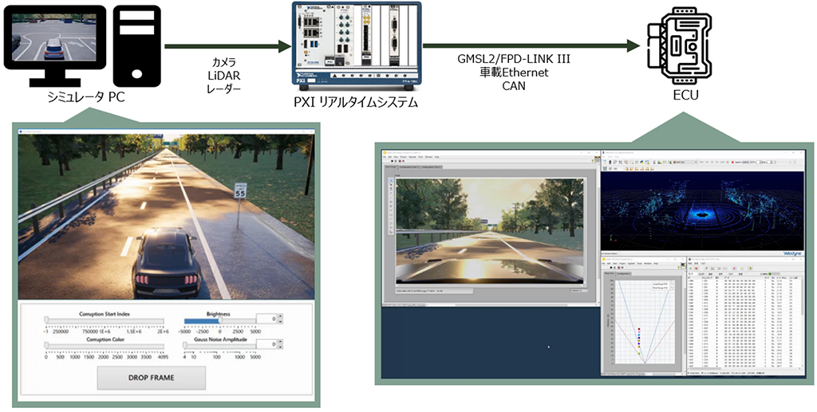
Task: Increment the Brightness value with the up arrow
Action: 281,316
